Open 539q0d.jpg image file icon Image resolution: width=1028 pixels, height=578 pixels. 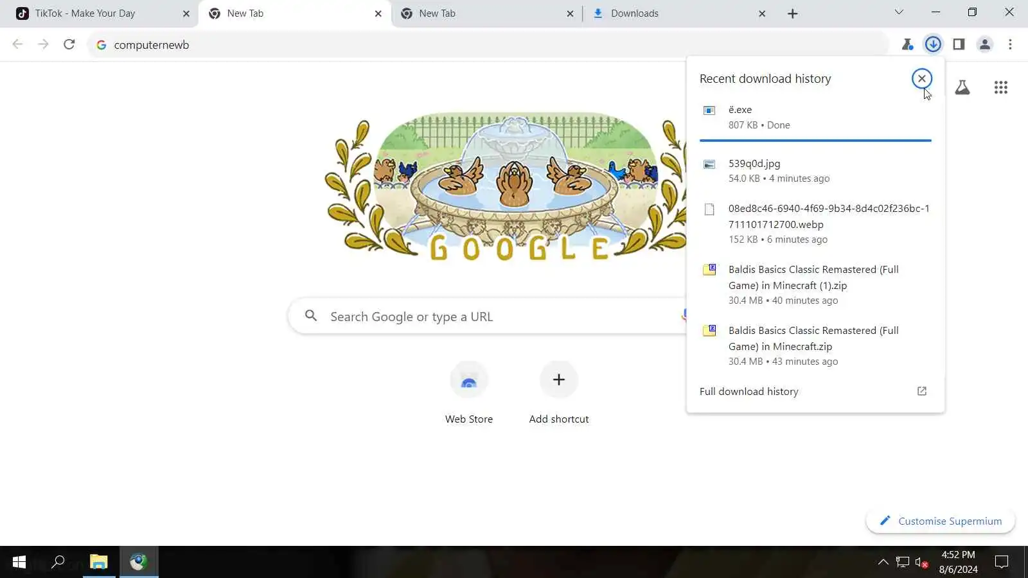point(709,164)
